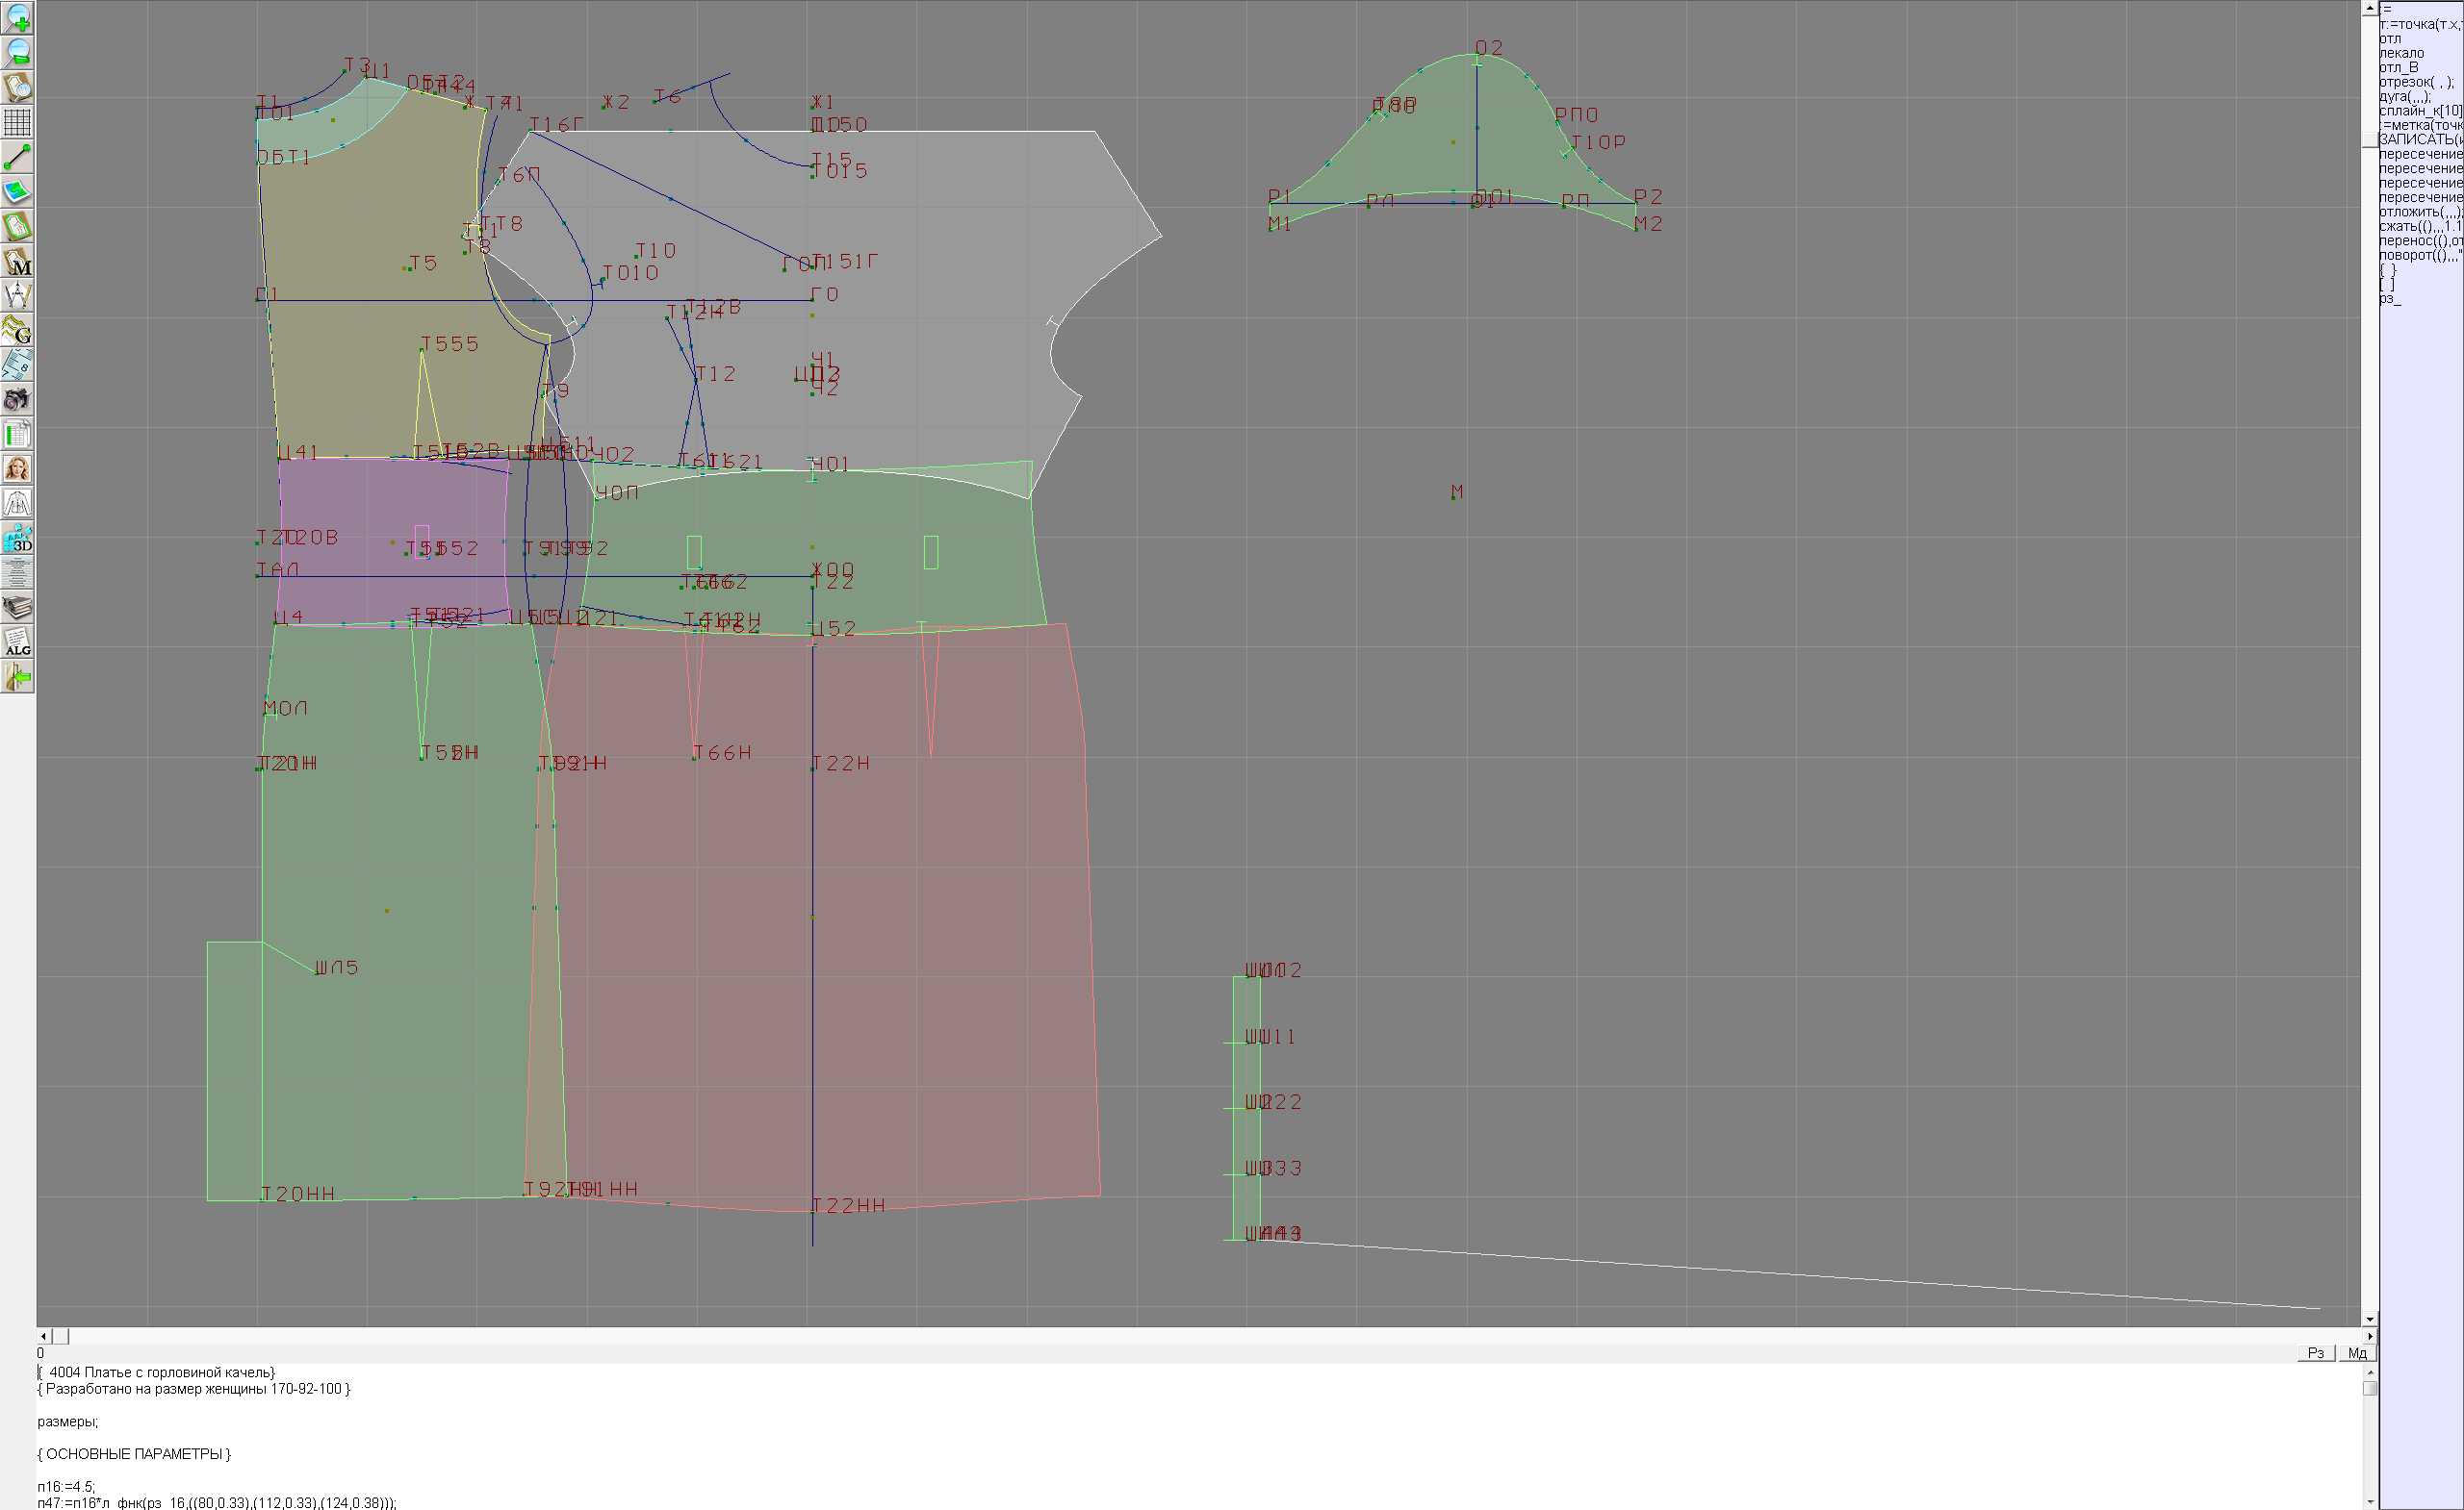The width and height of the screenshot is (2464, 1510).
Task: Select 'лекало' in the command list
Action: coord(2401,53)
